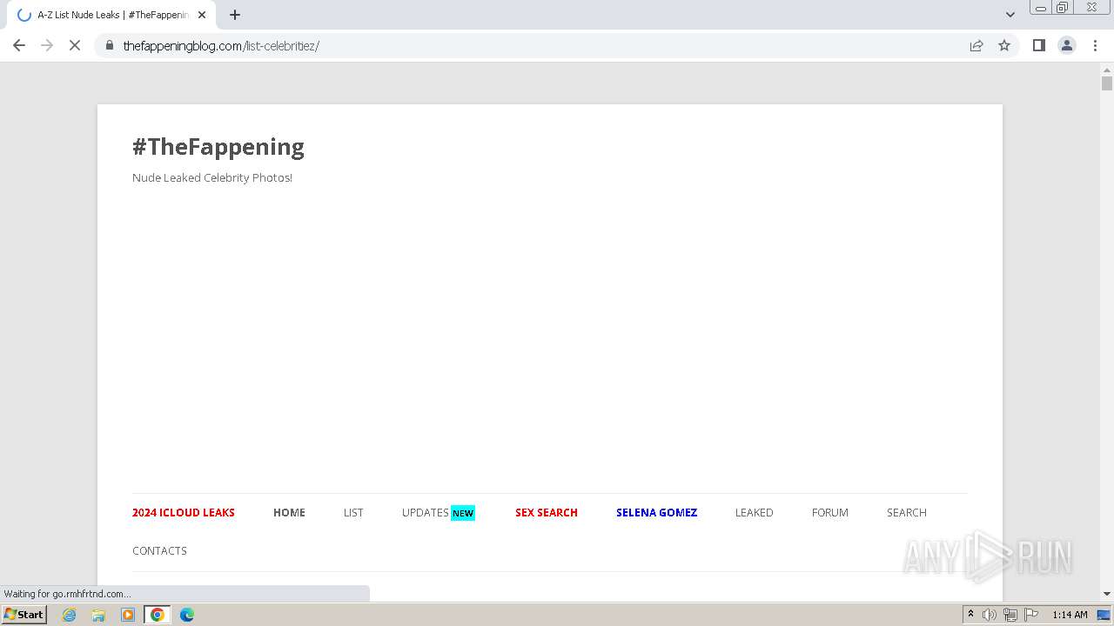Switch to Chrome in the taskbar
Viewport: 1114px width, 626px height.
coord(158,615)
